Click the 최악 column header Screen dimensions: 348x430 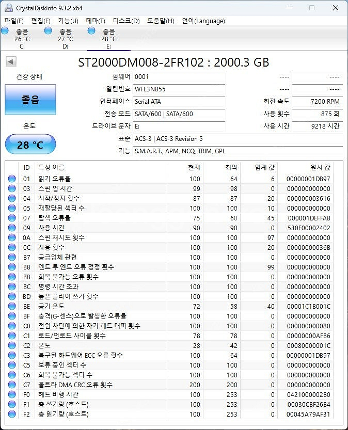(x=222, y=167)
